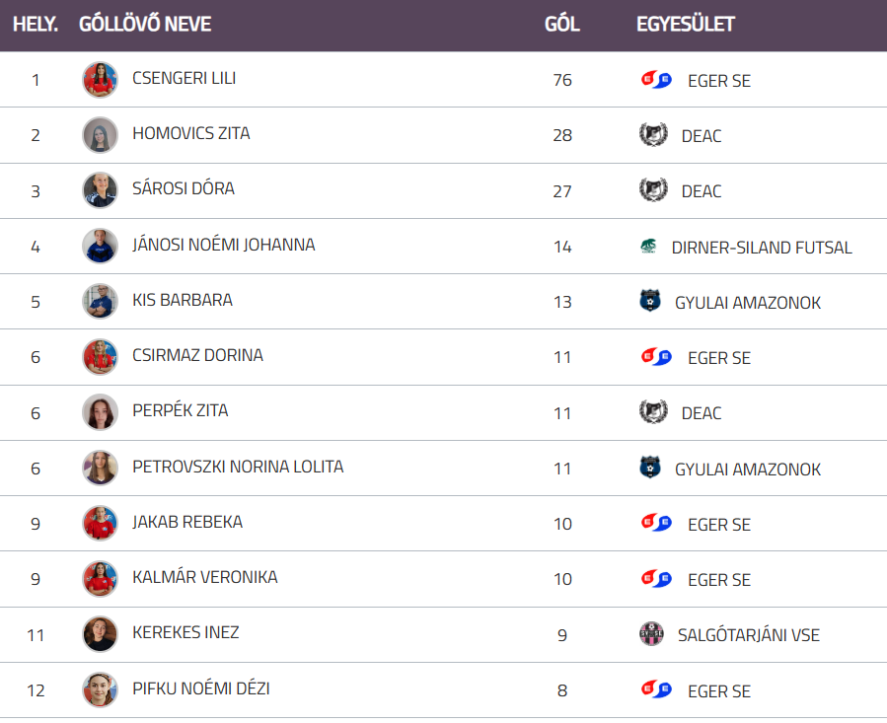Click the DEAC crest in Homovics Zita's row
The width and height of the screenshot is (887, 723).
[653, 135]
